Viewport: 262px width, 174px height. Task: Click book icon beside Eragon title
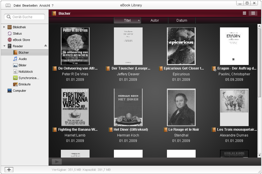point(214,69)
